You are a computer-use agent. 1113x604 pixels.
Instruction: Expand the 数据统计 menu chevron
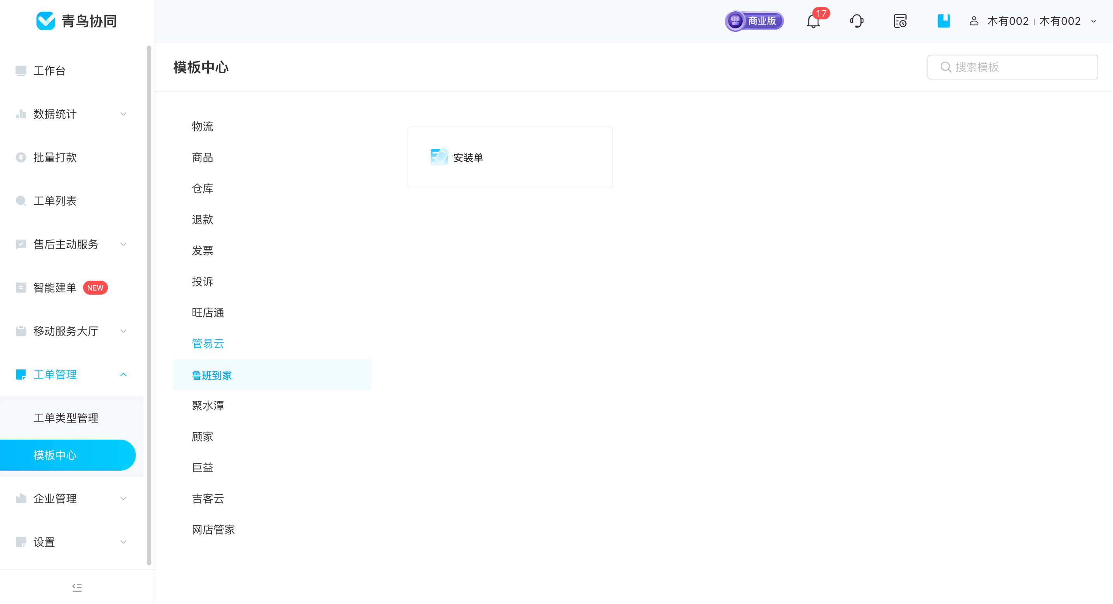pyautogui.click(x=123, y=114)
